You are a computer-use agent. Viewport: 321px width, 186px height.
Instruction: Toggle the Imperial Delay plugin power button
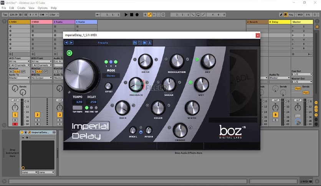(x=69, y=53)
